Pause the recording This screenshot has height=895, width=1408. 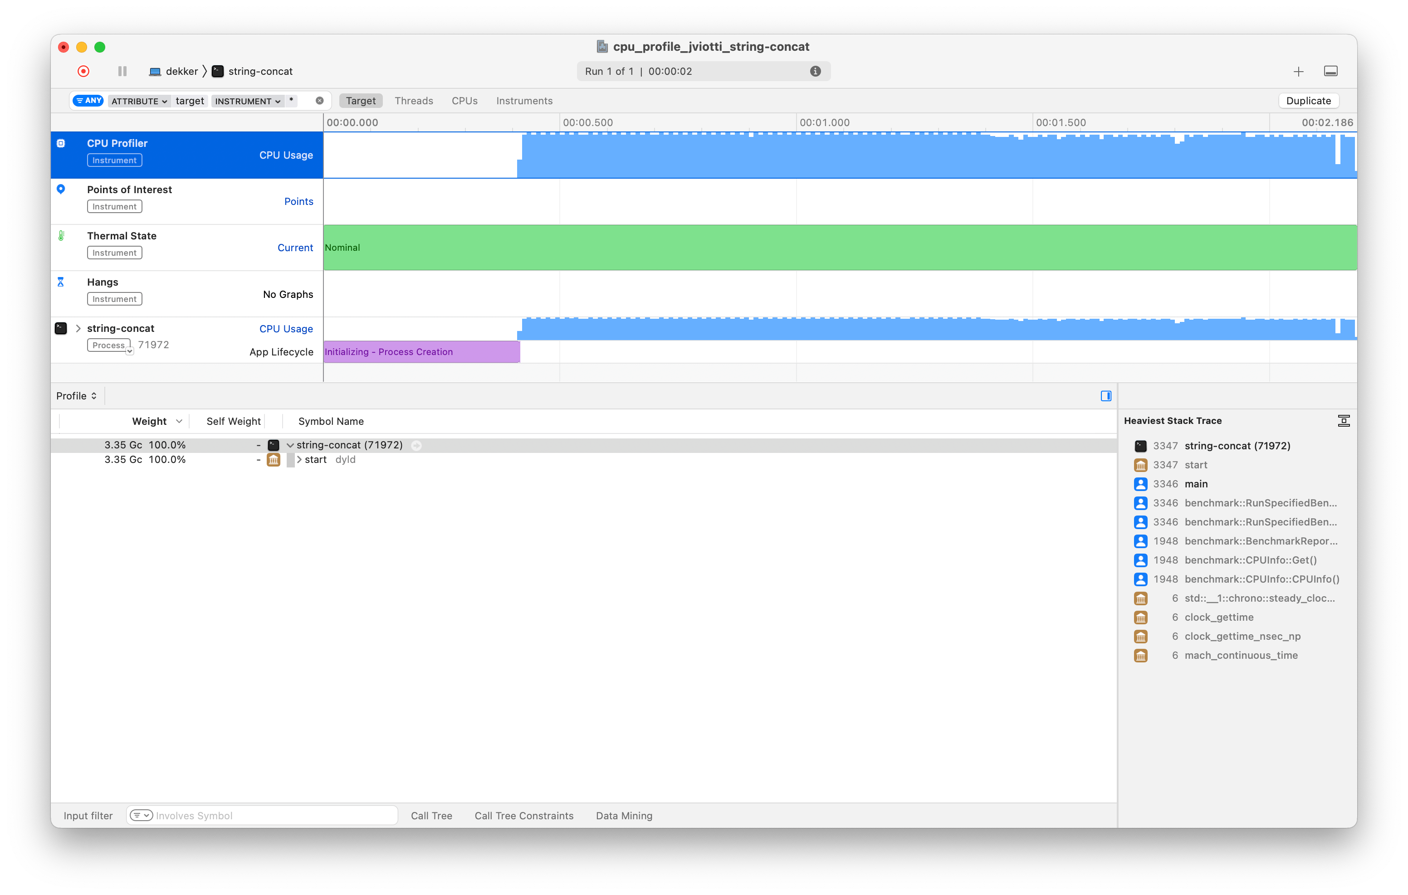(x=122, y=71)
